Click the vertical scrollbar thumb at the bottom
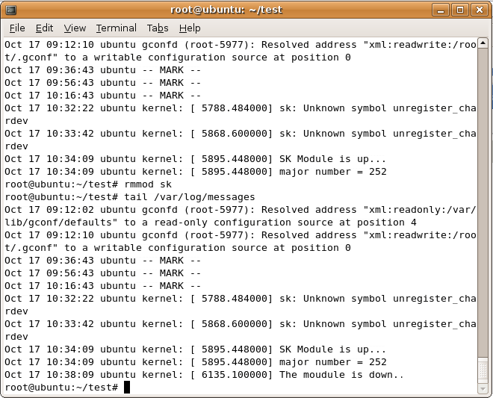Screen dimensions: 493x398 [x=483, y=370]
